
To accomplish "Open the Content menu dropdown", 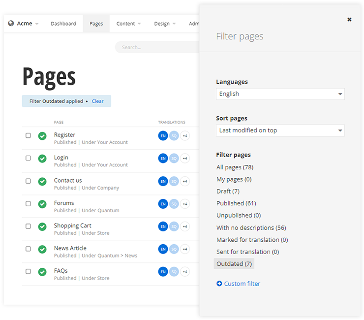I will [128, 24].
